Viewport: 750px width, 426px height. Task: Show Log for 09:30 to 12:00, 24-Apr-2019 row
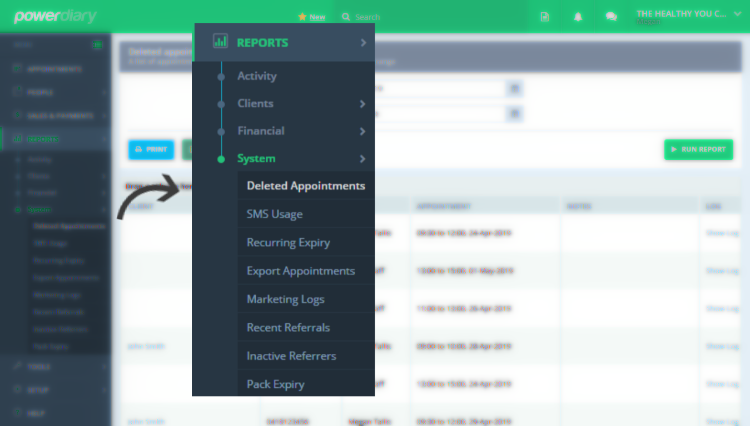pos(722,233)
